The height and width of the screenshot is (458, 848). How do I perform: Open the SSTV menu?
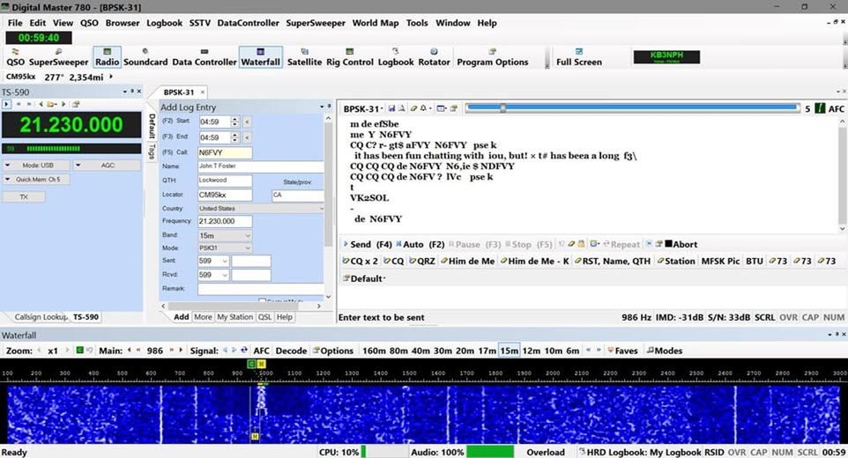[199, 23]
